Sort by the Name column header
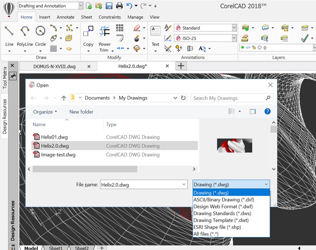This screenshot has width=316, height=250. point(39,124)
